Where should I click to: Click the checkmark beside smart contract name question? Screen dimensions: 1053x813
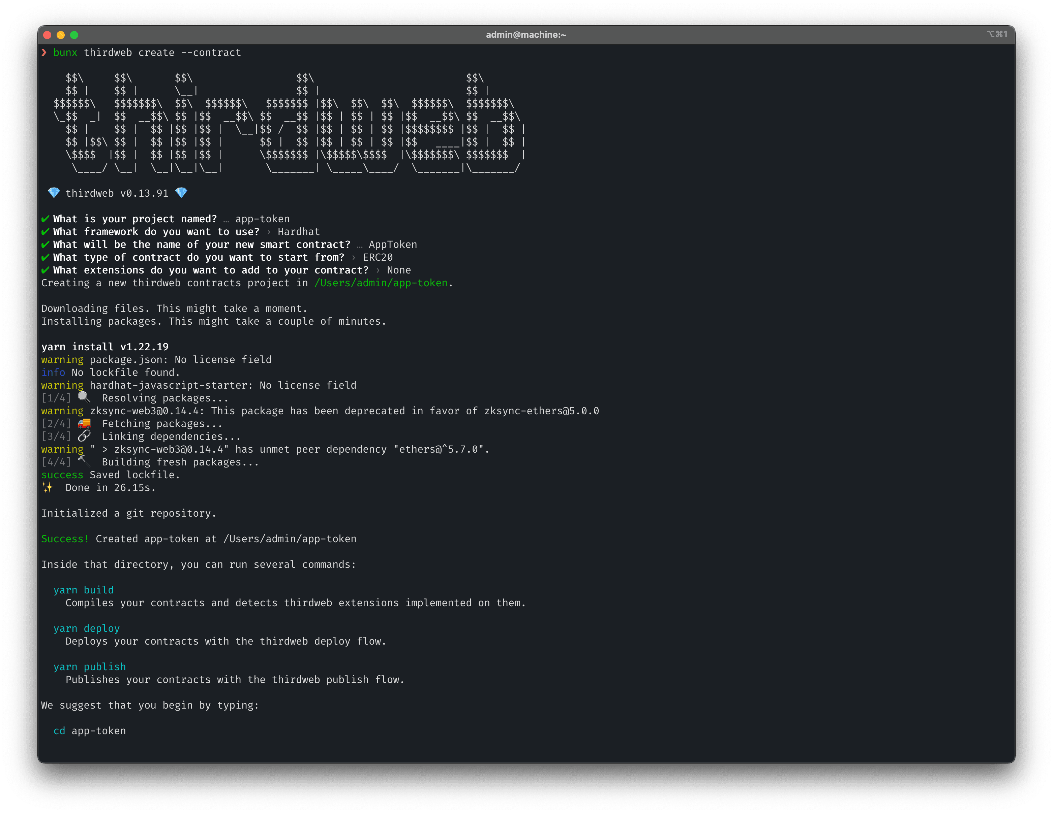pos(45,245)
